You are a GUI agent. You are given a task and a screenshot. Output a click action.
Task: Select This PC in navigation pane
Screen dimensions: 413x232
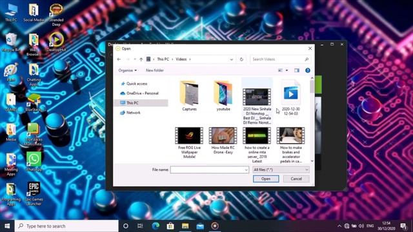[141, 103]
